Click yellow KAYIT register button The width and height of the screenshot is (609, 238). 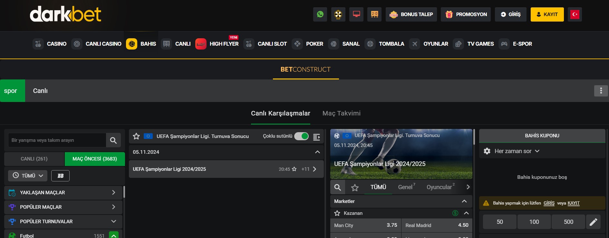click(547, 14)
